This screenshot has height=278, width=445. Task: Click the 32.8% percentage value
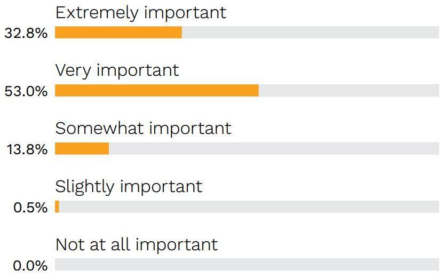(26, 33)
